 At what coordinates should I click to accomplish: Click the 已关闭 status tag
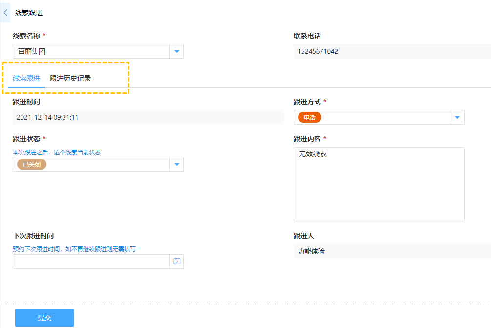pyautogui.click(x=32, y=165)
